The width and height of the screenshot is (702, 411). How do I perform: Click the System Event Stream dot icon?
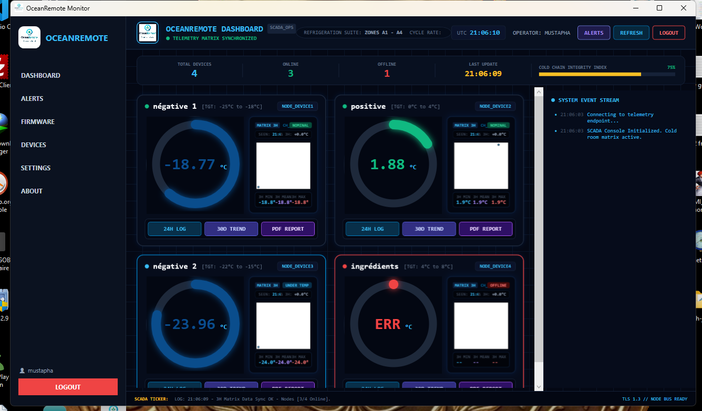[553, 100]
